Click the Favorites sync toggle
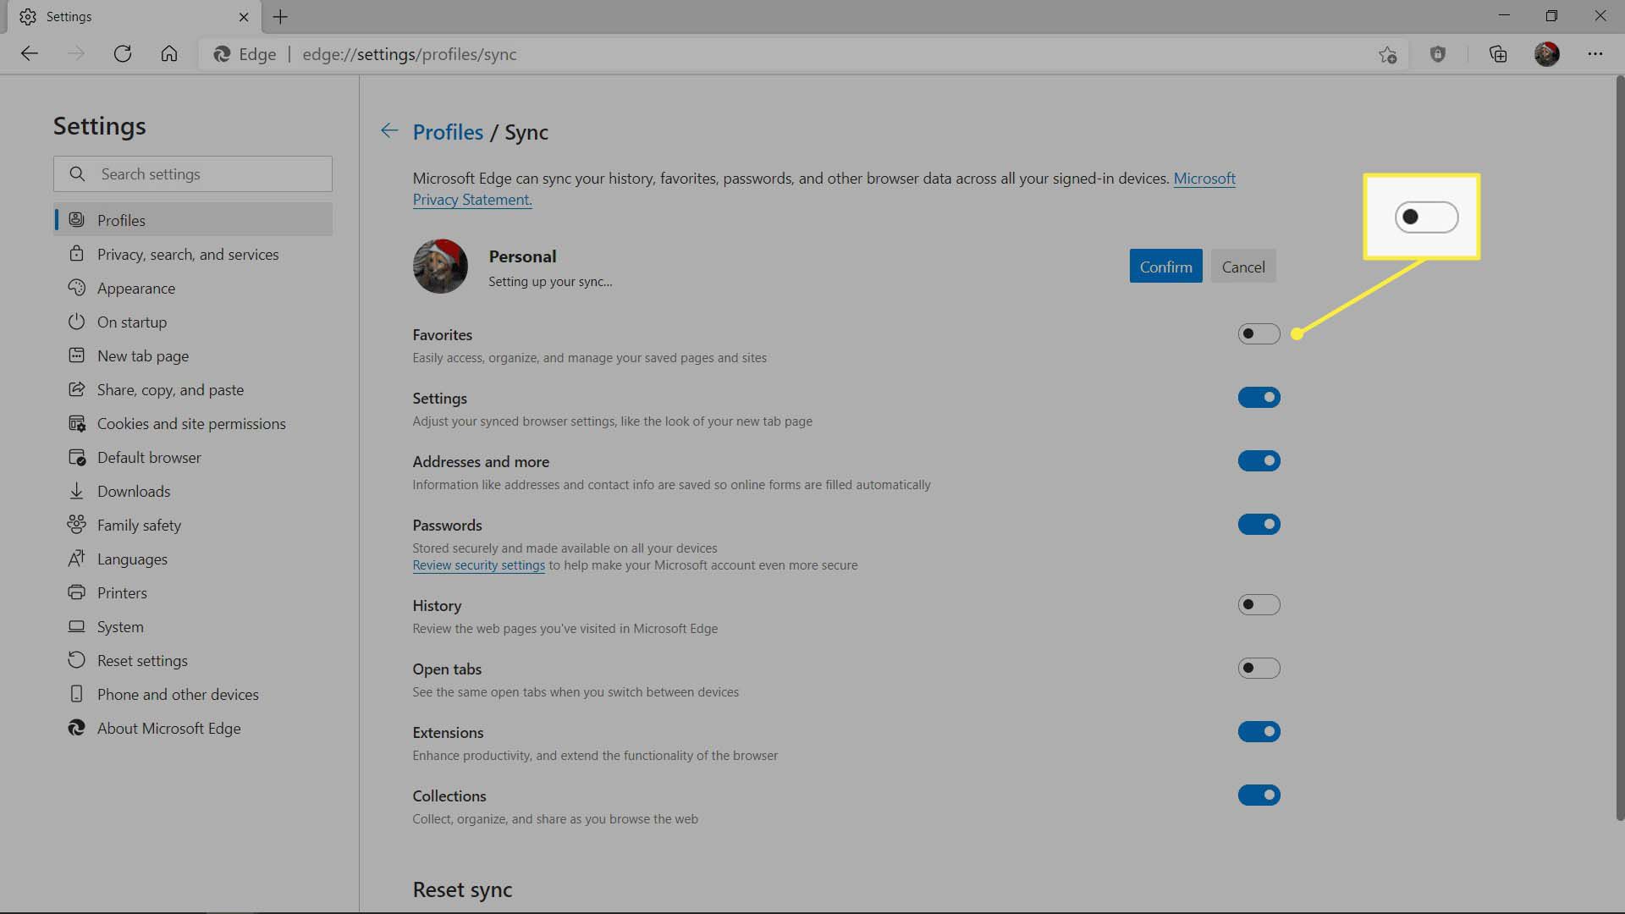 (x=1259, y=333)
